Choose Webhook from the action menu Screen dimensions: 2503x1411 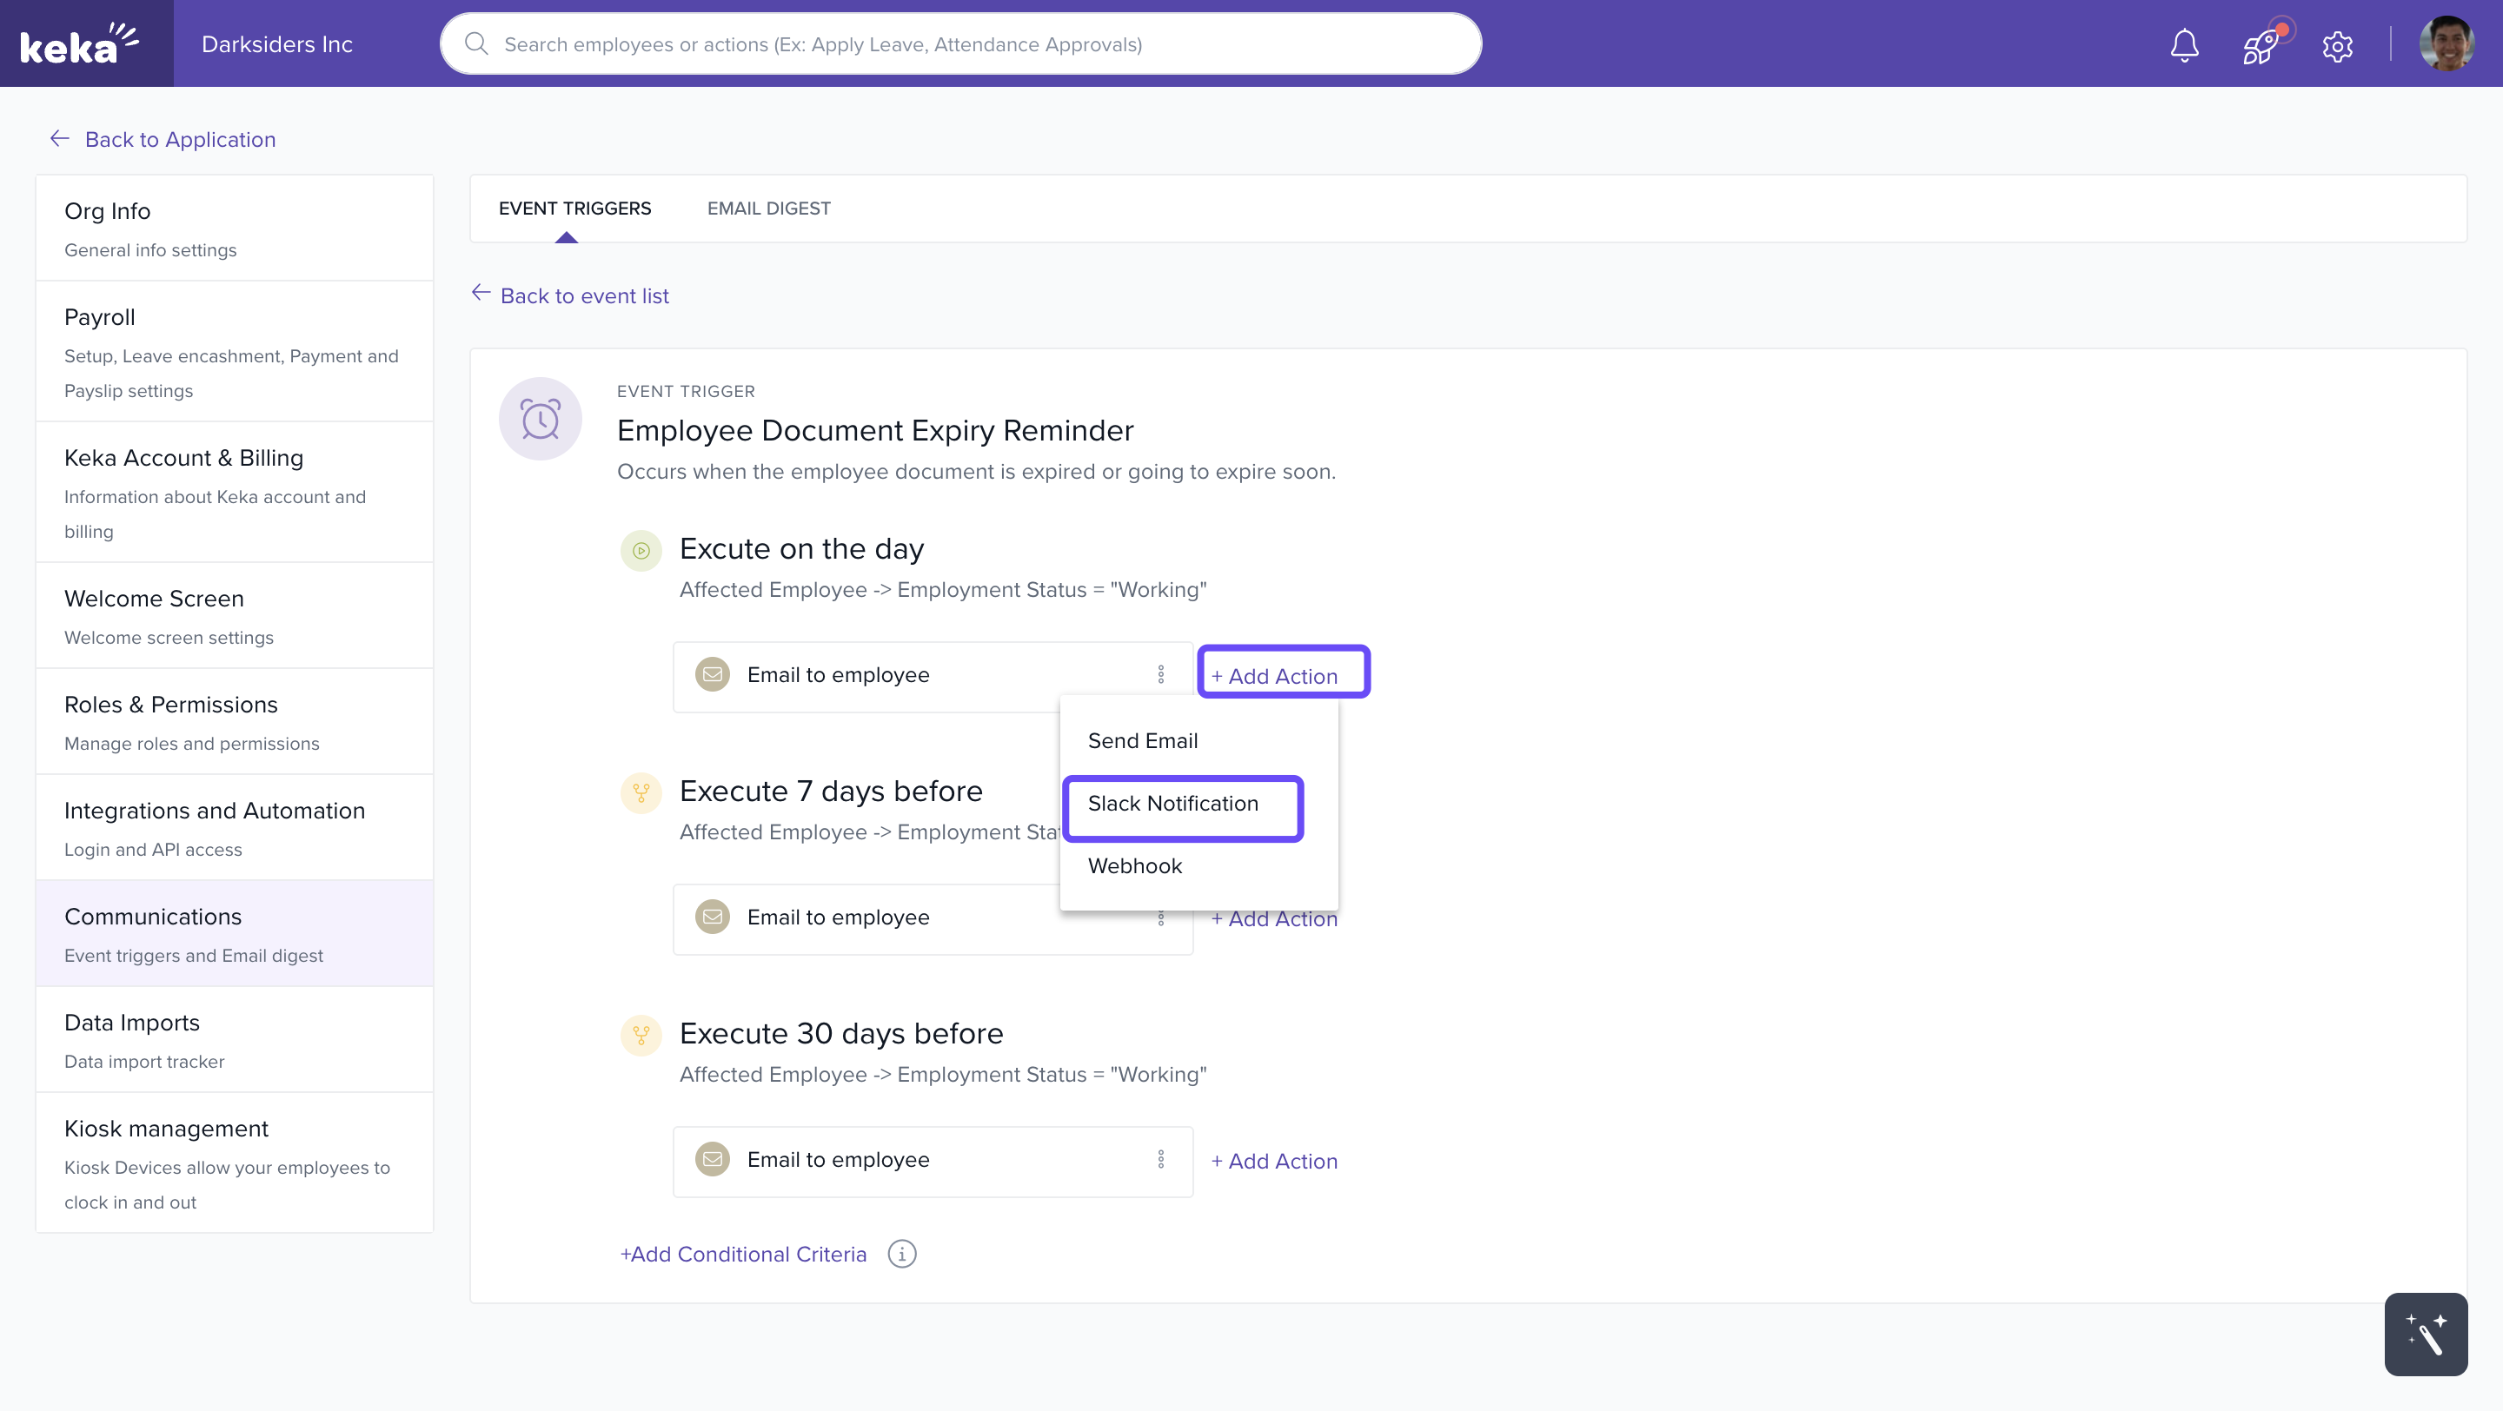1135,866
